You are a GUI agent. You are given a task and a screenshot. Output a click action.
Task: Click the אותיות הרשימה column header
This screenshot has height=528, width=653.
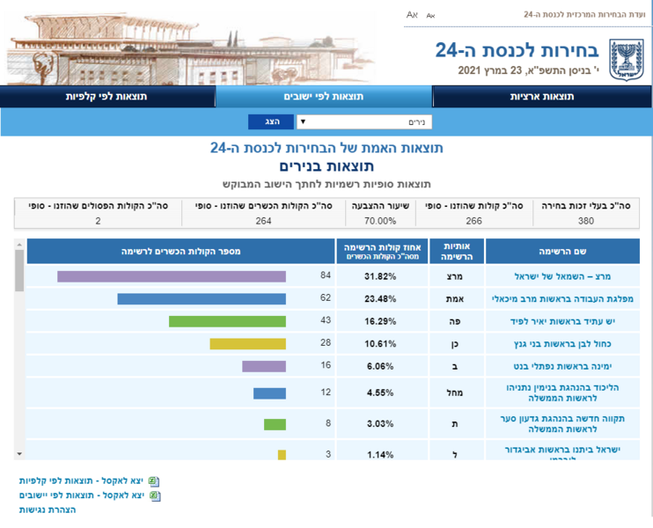[457, 251]
